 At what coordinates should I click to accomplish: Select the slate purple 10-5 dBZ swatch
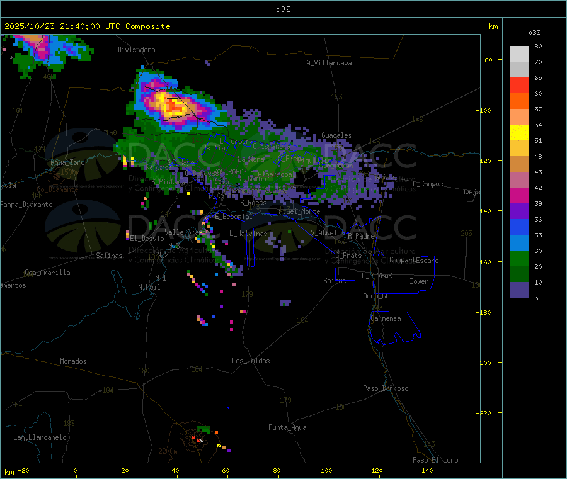(x=519, y=290)
